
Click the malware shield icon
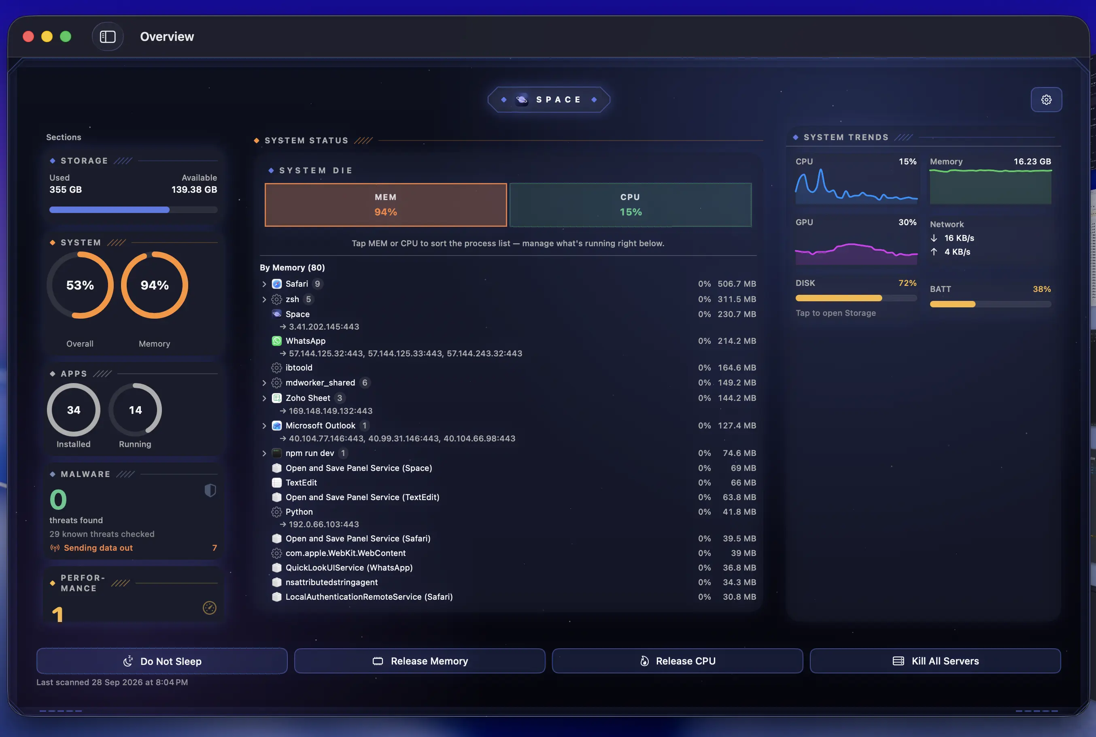[x=210, y=490]
